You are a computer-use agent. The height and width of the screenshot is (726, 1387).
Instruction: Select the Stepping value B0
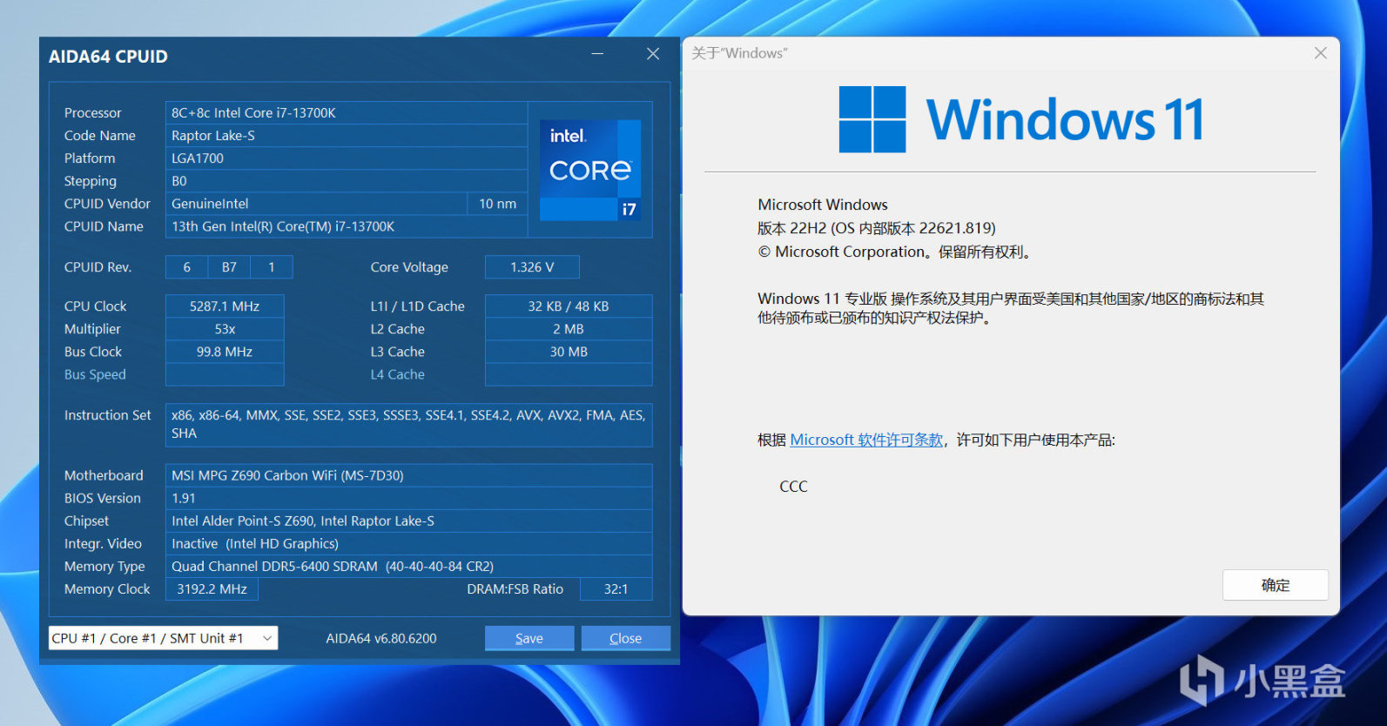click(x=347, y=181)
